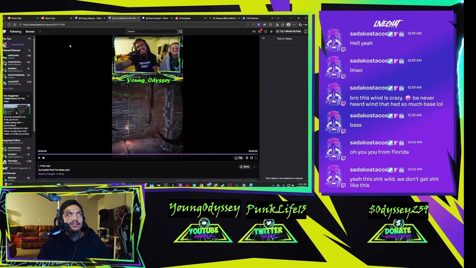The height and width of the screenshot is (268, 476).
Task: Toggle theatre mode on player
Action: pos(251,158)
